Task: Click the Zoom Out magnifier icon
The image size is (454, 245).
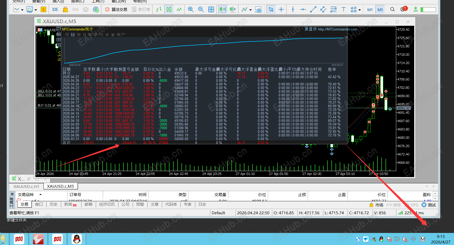Action: (x=201, y=10)
